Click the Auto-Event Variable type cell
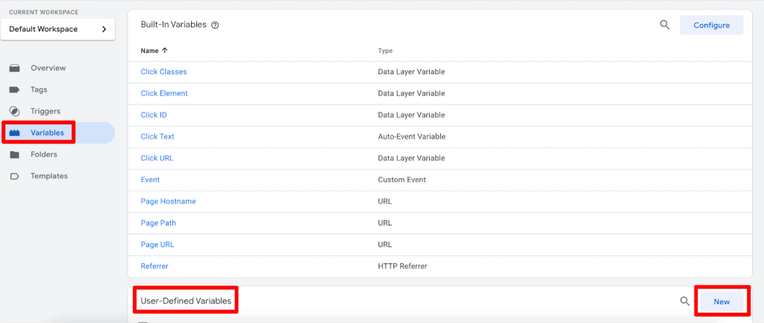This screenshot has height=323, width=764. [x=412, y=137]
